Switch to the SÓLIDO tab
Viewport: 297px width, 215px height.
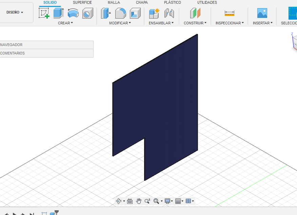pyautogui.click(x=50, y=2)
